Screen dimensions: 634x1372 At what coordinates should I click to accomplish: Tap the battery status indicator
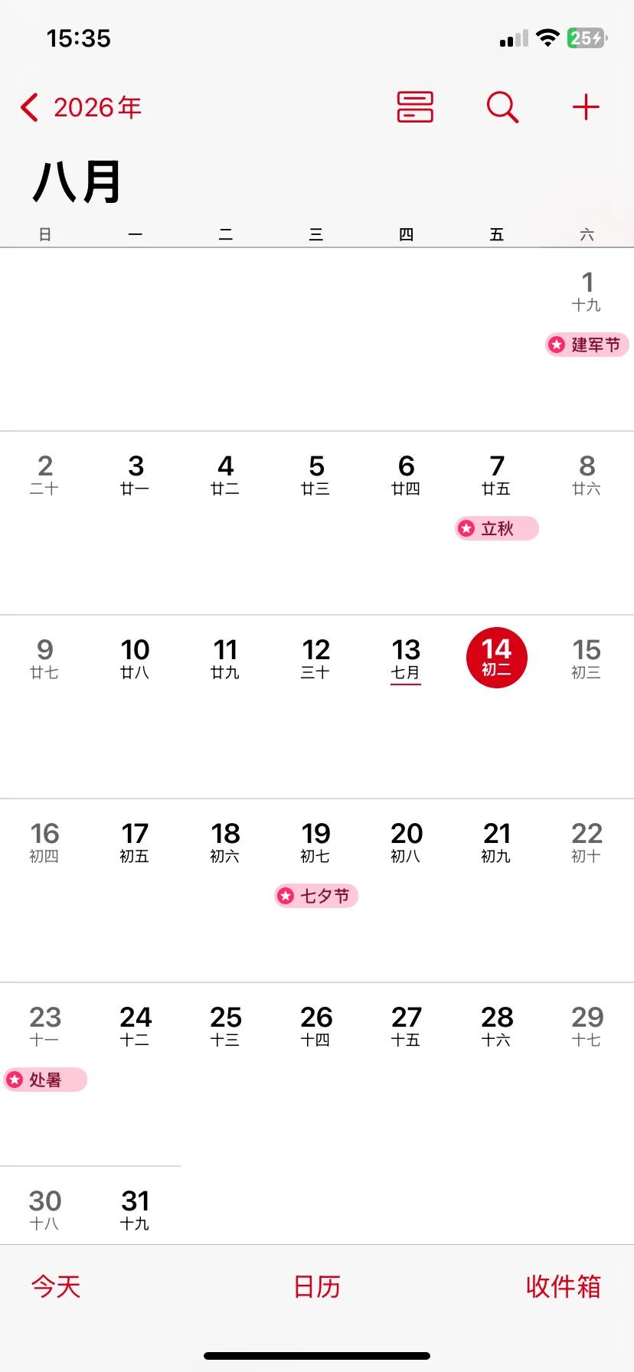click(587, 38)
